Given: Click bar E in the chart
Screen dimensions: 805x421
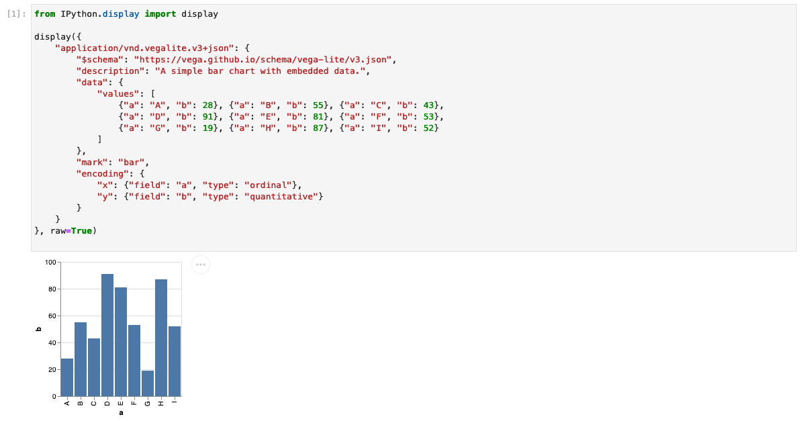Looking at the screenshot, I should click(121, 342).
